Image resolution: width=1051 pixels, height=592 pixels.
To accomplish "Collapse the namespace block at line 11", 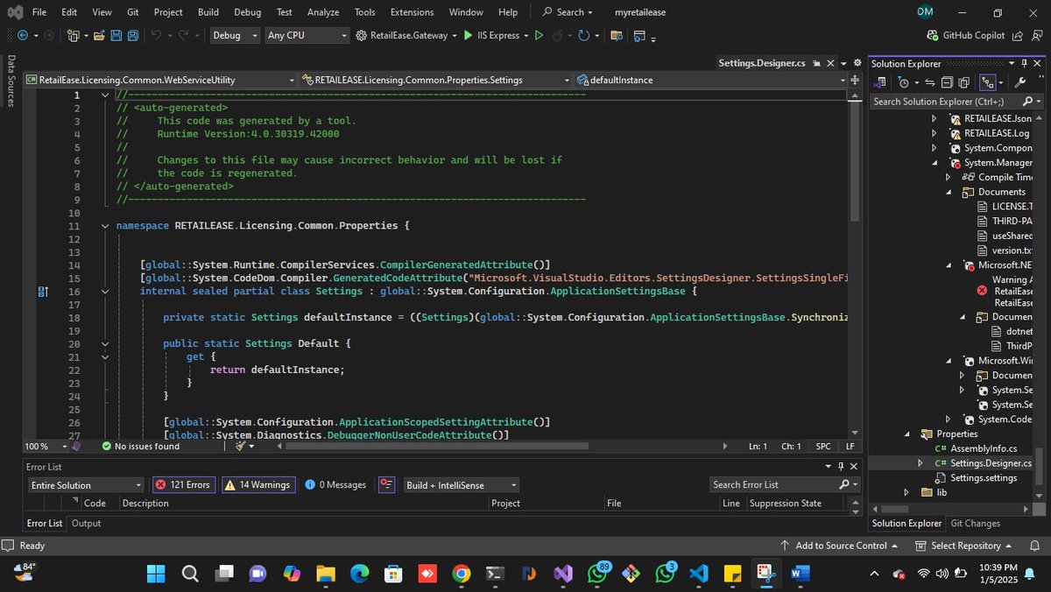I will coord(105,226).
